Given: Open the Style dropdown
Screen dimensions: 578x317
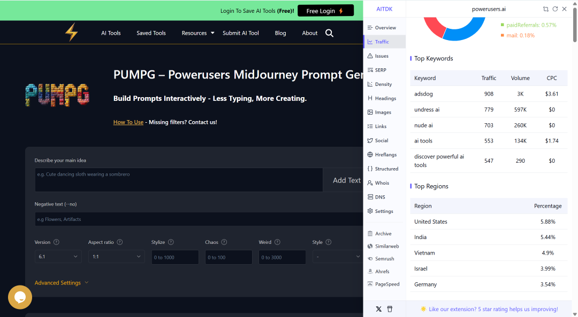Looking at the screenshot, I should point(337,256).
